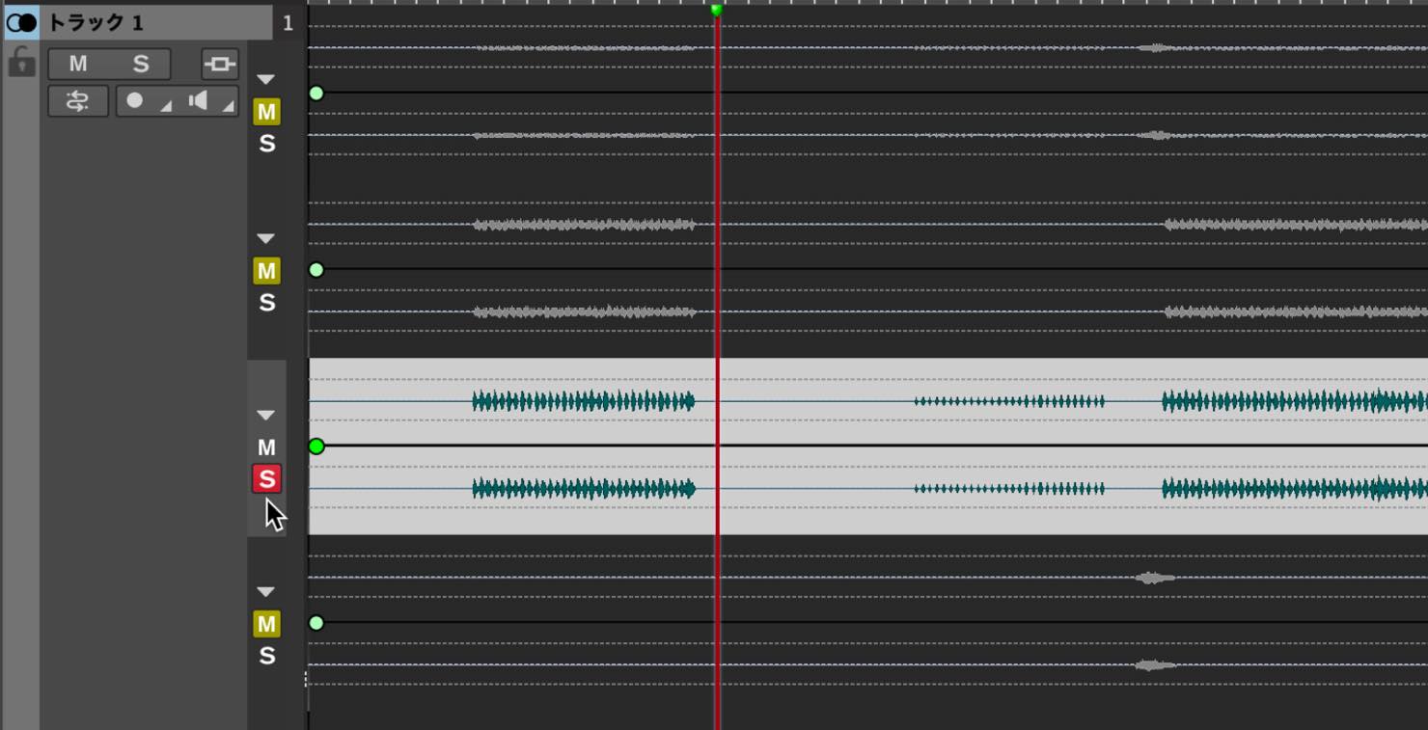Activate the bottom layer's green circle
The height and width of the screenshot is (730, 1428).
pyautogui.click(x=316, y=623)
